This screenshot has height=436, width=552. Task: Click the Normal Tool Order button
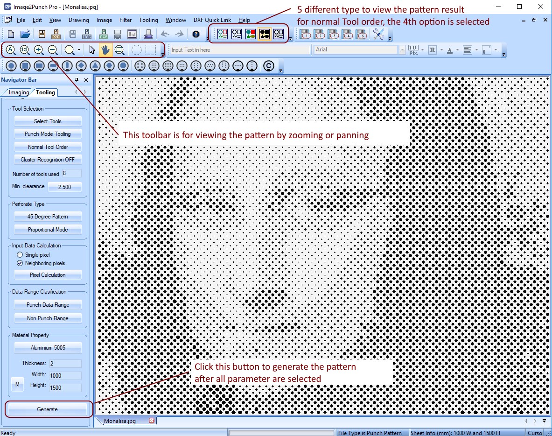tap(48, 147)
